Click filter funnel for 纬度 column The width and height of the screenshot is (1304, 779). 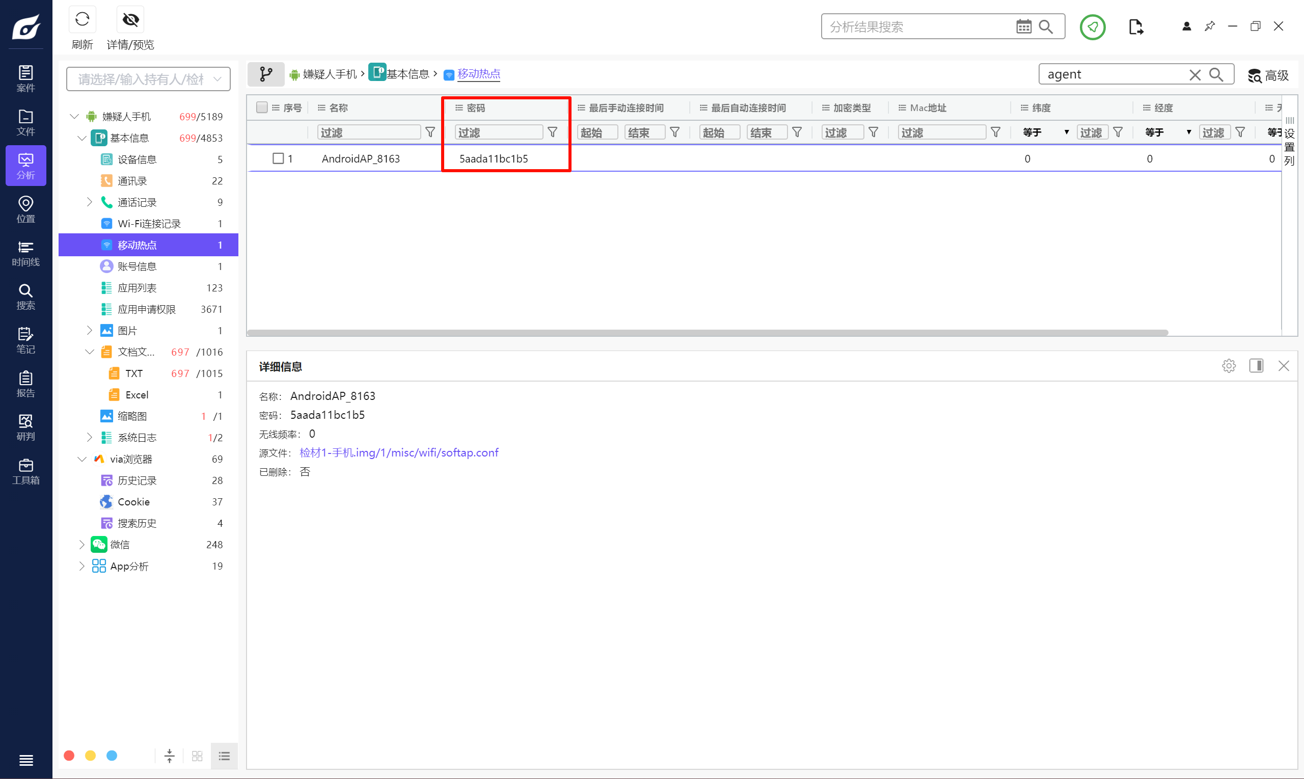coord(1118,132)
